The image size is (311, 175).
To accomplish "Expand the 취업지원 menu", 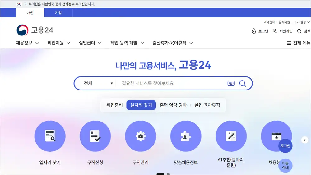I will click(x=59, y=43).
